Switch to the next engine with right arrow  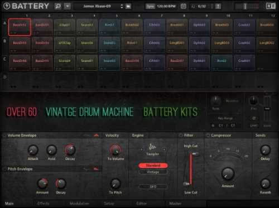(x=164, y=149)
